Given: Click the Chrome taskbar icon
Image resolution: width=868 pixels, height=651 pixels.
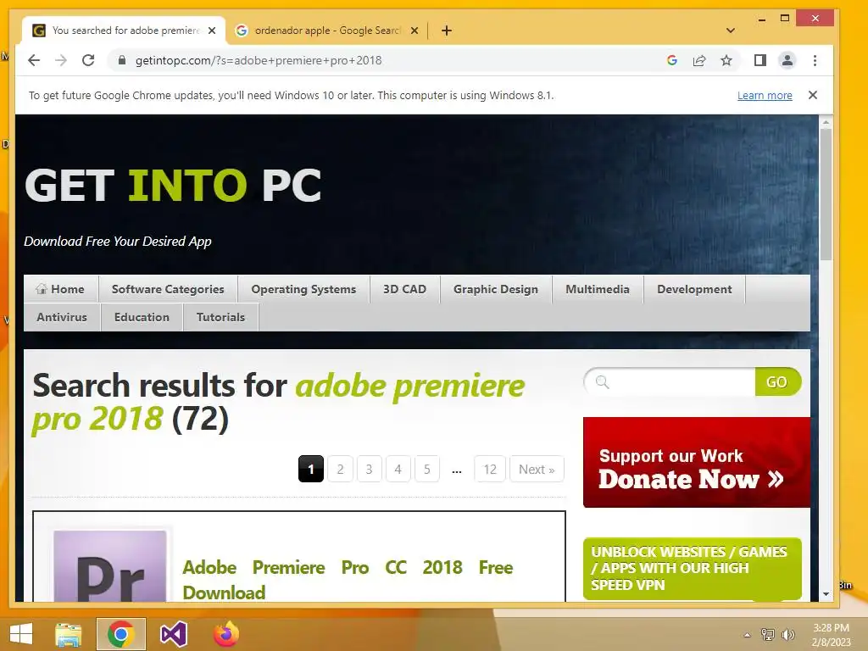Looking at the screenshot, I should pos(120,634).
